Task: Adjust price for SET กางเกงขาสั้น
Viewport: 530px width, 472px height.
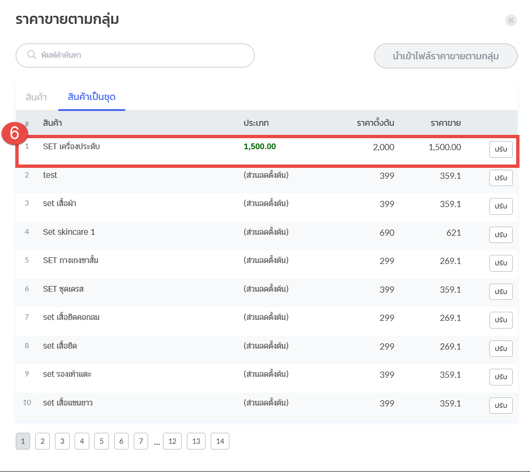Action: [500, 263]
